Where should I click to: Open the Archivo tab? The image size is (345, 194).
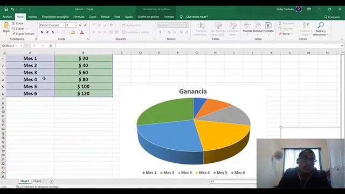7,17
